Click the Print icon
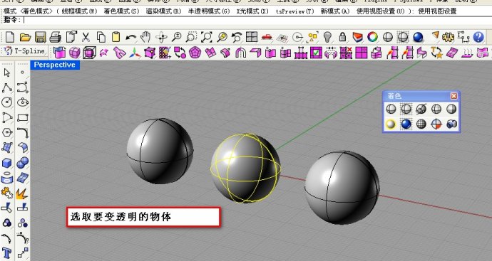 click(x=56, y=37)
